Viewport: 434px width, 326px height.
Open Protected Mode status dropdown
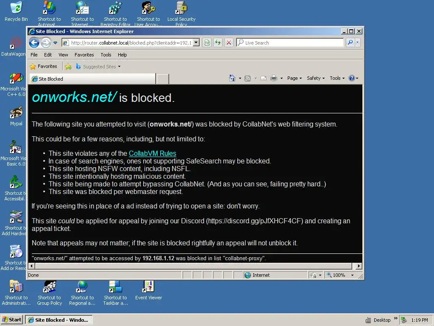coord(316,275)
